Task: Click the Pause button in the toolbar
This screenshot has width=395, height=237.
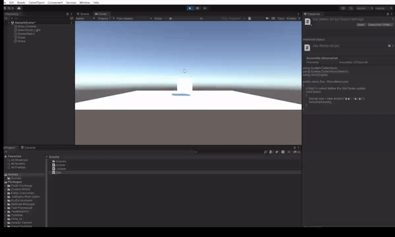Action: 197,9
